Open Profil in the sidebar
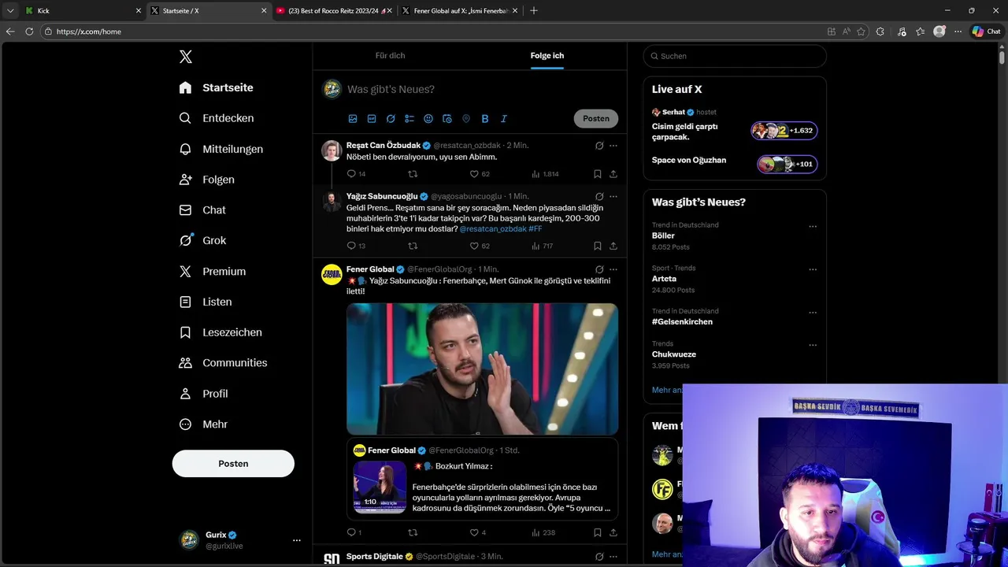 [203, 394]
